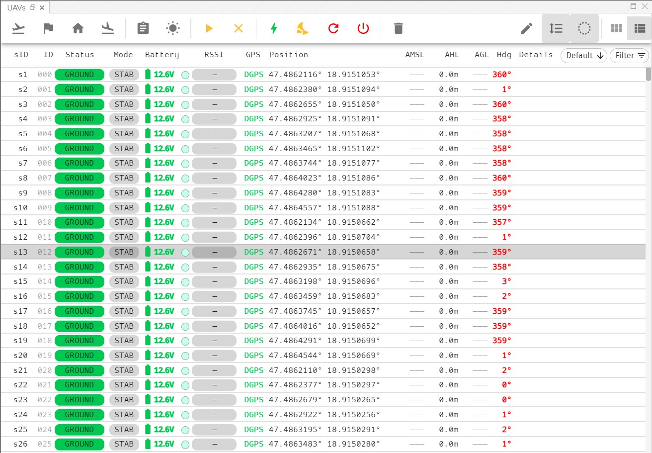Remove selected drones with the trash icon
The height and width of the screenshot is (453, 652).
[x=398, y=28]
